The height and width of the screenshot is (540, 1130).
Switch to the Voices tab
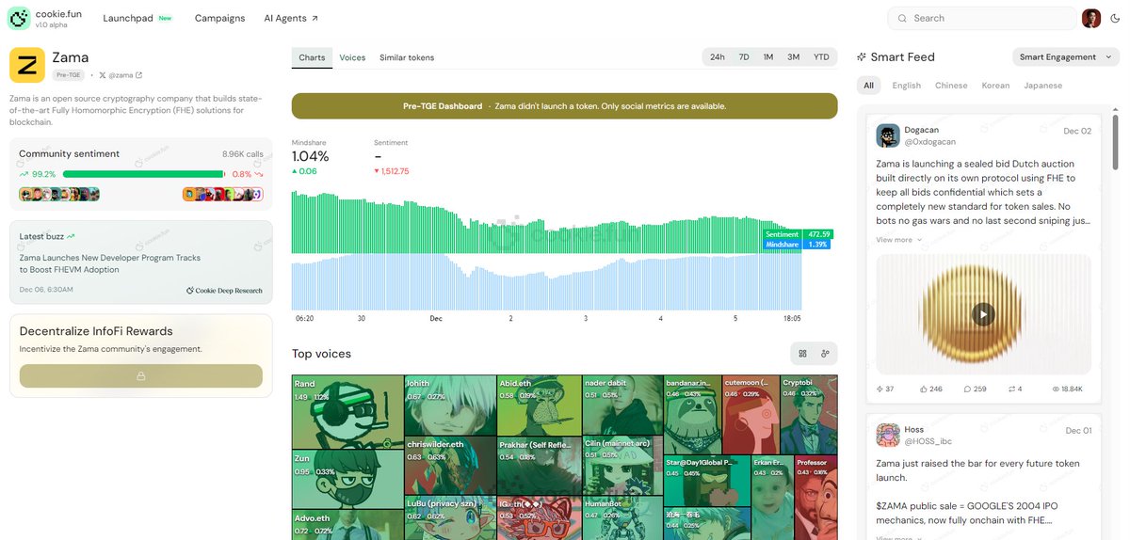(x=352, y=57)
